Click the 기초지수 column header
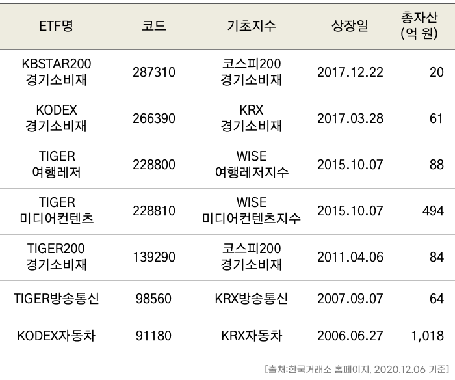The width and height of the screenshot is (455, 380). click(x=252, y=26)
